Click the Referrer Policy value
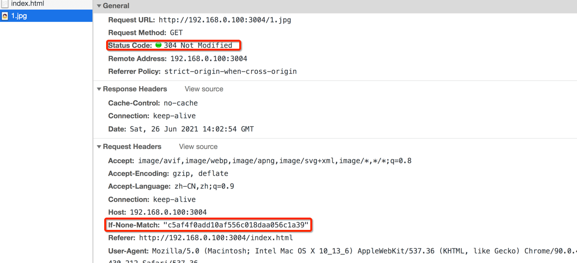The height and width of the screenshot is (263, 577). click(x=230, y=71)
